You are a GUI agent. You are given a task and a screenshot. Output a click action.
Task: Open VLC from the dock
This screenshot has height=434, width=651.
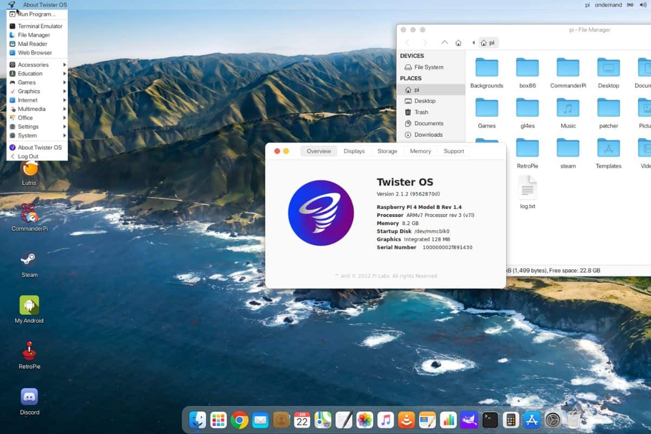pyautogui.click(x=406, y=419)
